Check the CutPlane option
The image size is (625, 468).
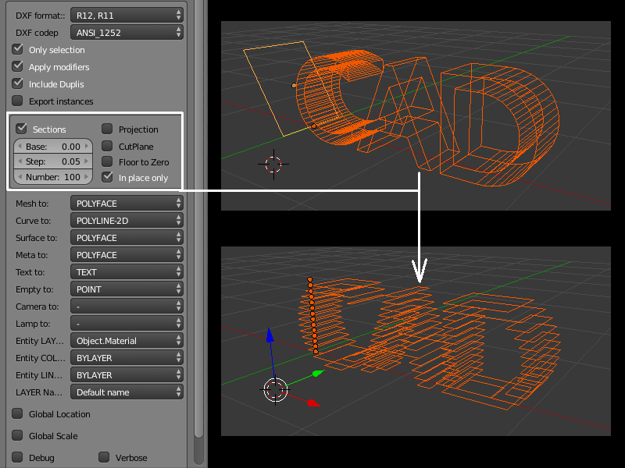[107, 146]
